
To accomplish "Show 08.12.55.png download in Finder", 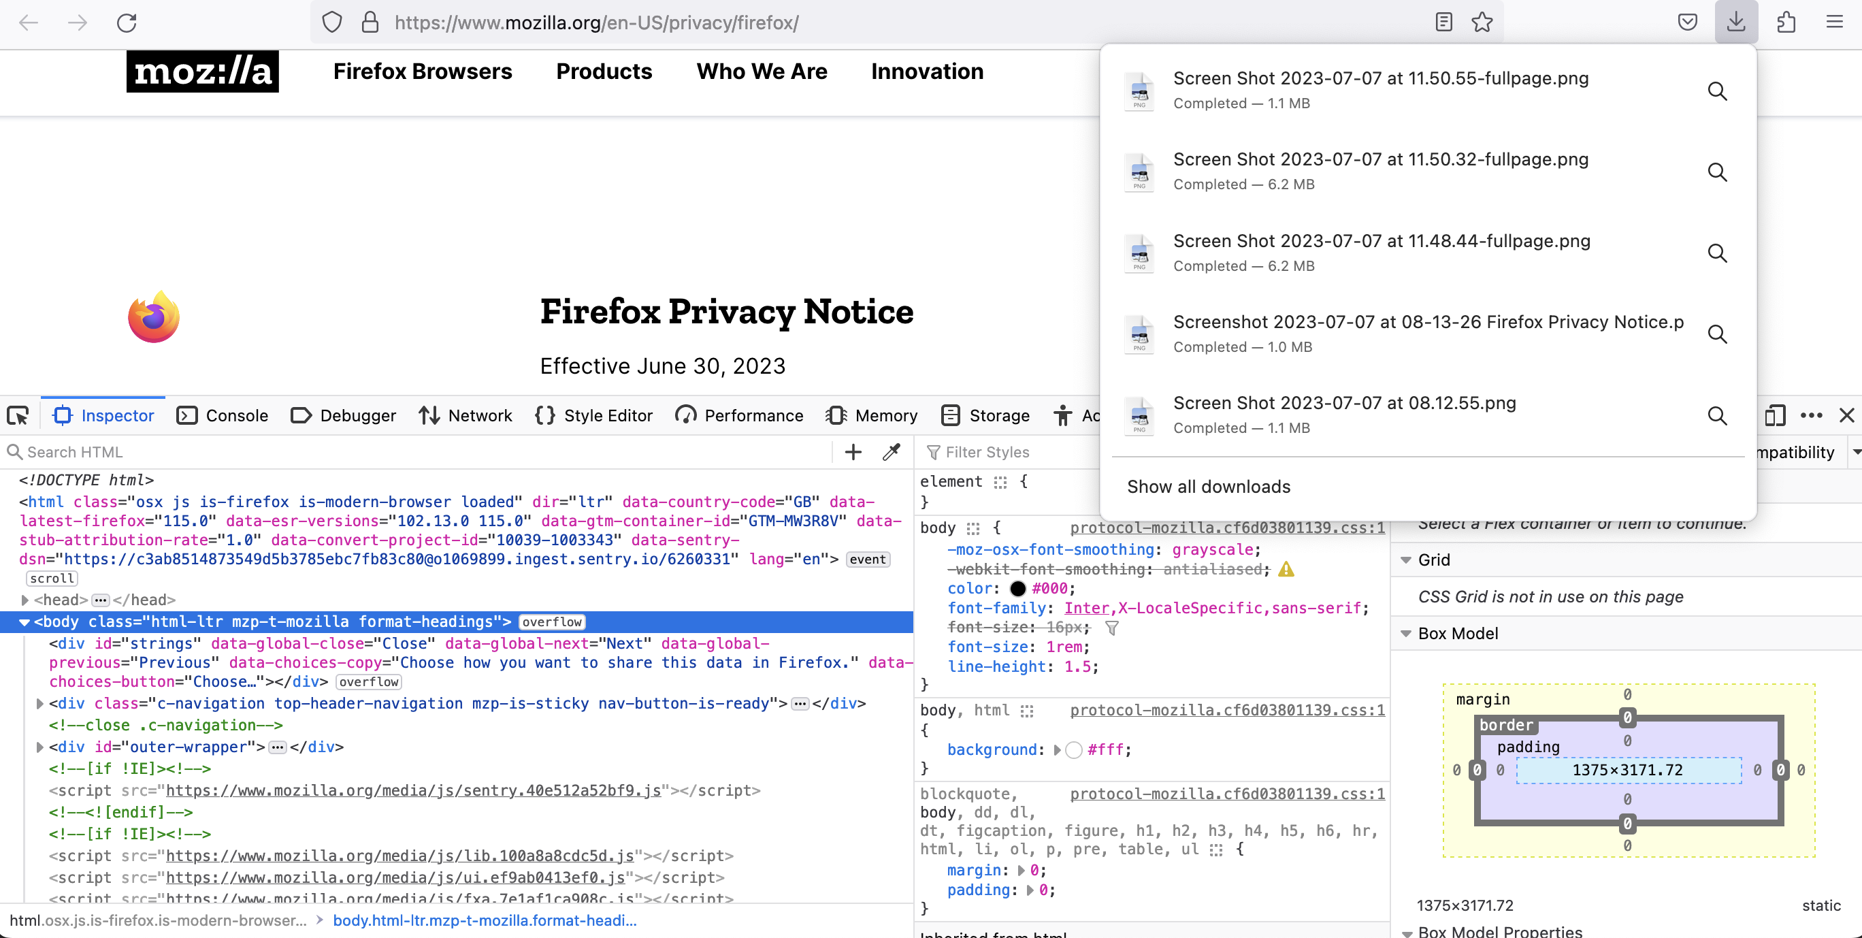I will coord(1718,416).
